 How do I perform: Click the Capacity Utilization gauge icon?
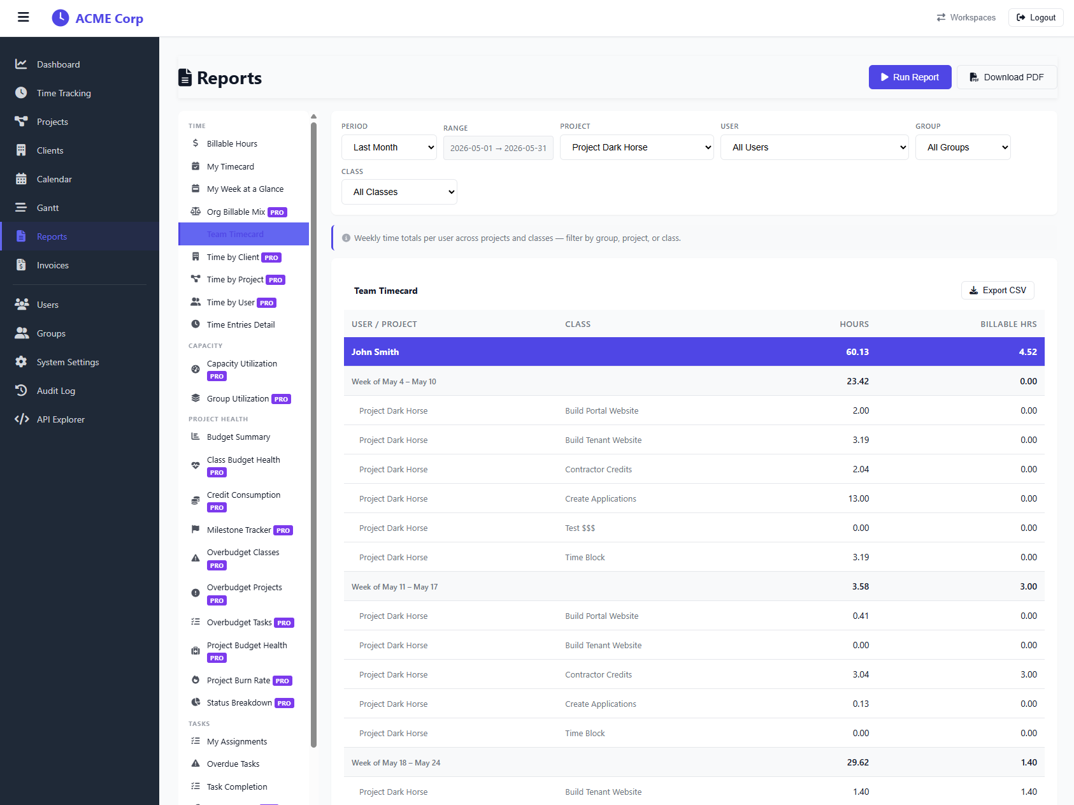click(x=196, y=369)
